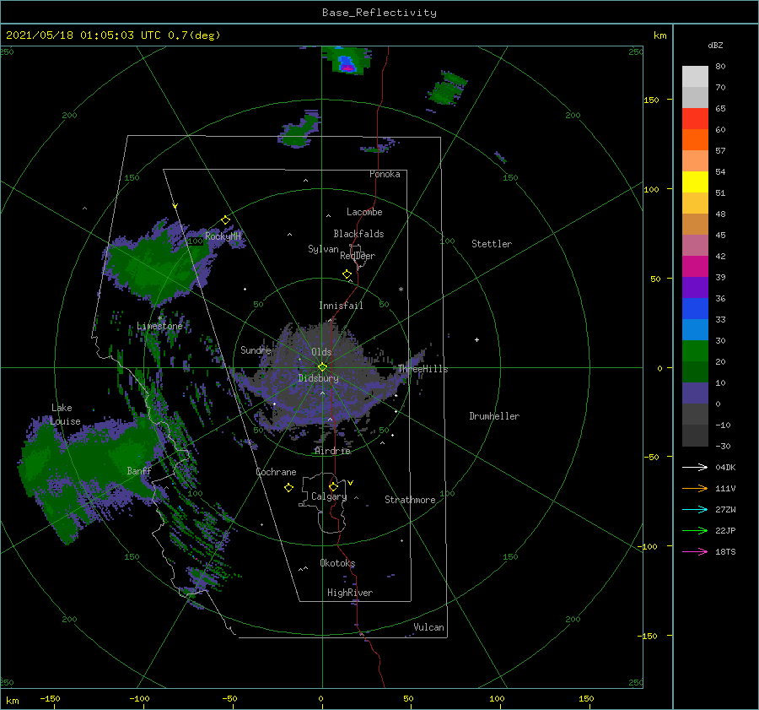This screenshot has height=710, width=759.
Task: Click the yellow diamond marker above Calgary label
Action: pos(333,486)
